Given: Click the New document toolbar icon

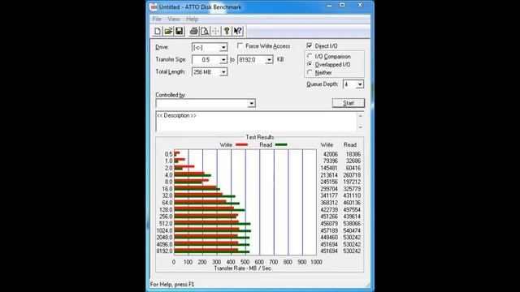Looking at the screenshot, I should click(158, 31).
